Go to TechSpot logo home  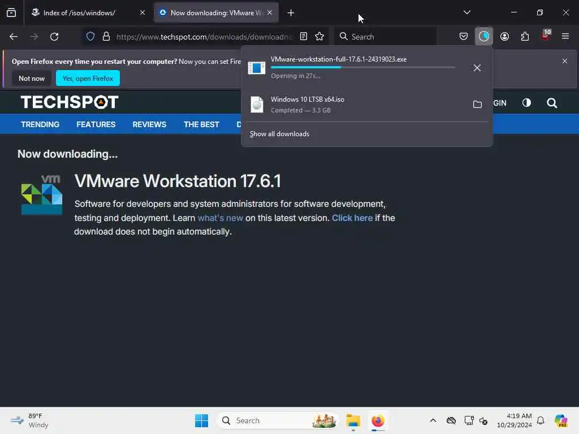(x=70, y=102)
